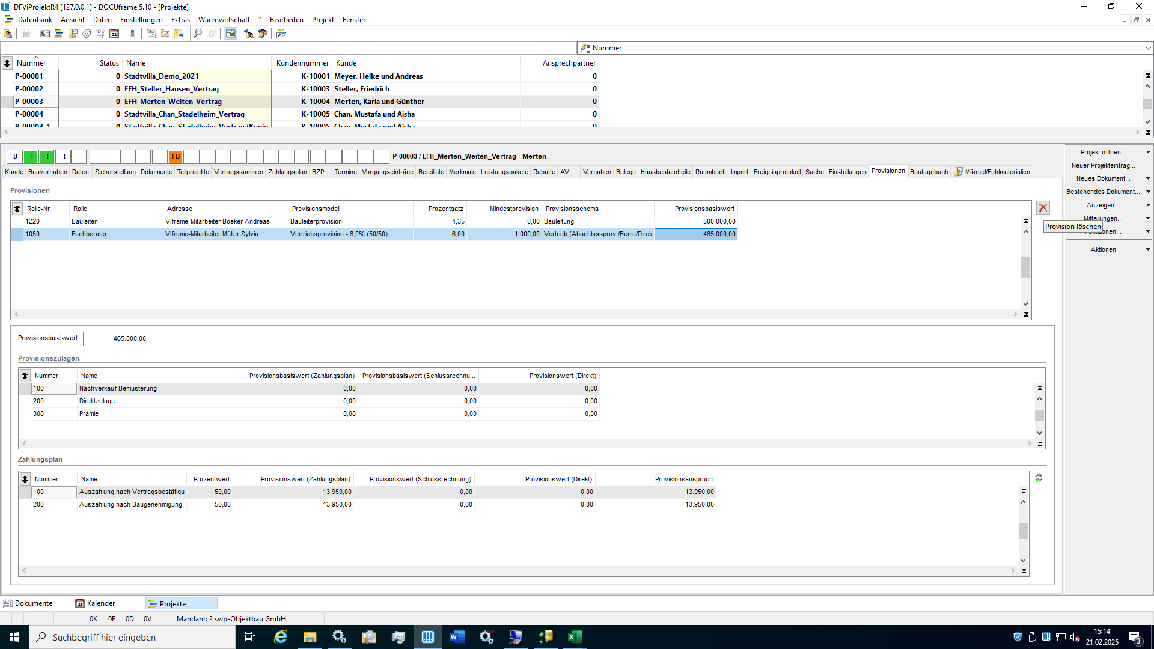
Task: Open the Einstellungen menu in menu bar
Action: pyautogui.click(x=141, y=20)
